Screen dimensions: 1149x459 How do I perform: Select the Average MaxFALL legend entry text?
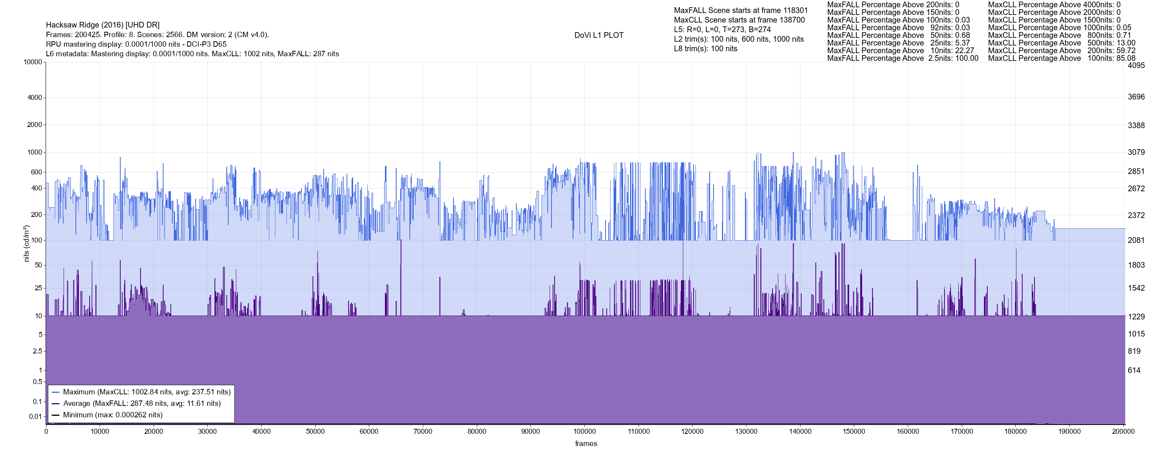tap(142, 404)
